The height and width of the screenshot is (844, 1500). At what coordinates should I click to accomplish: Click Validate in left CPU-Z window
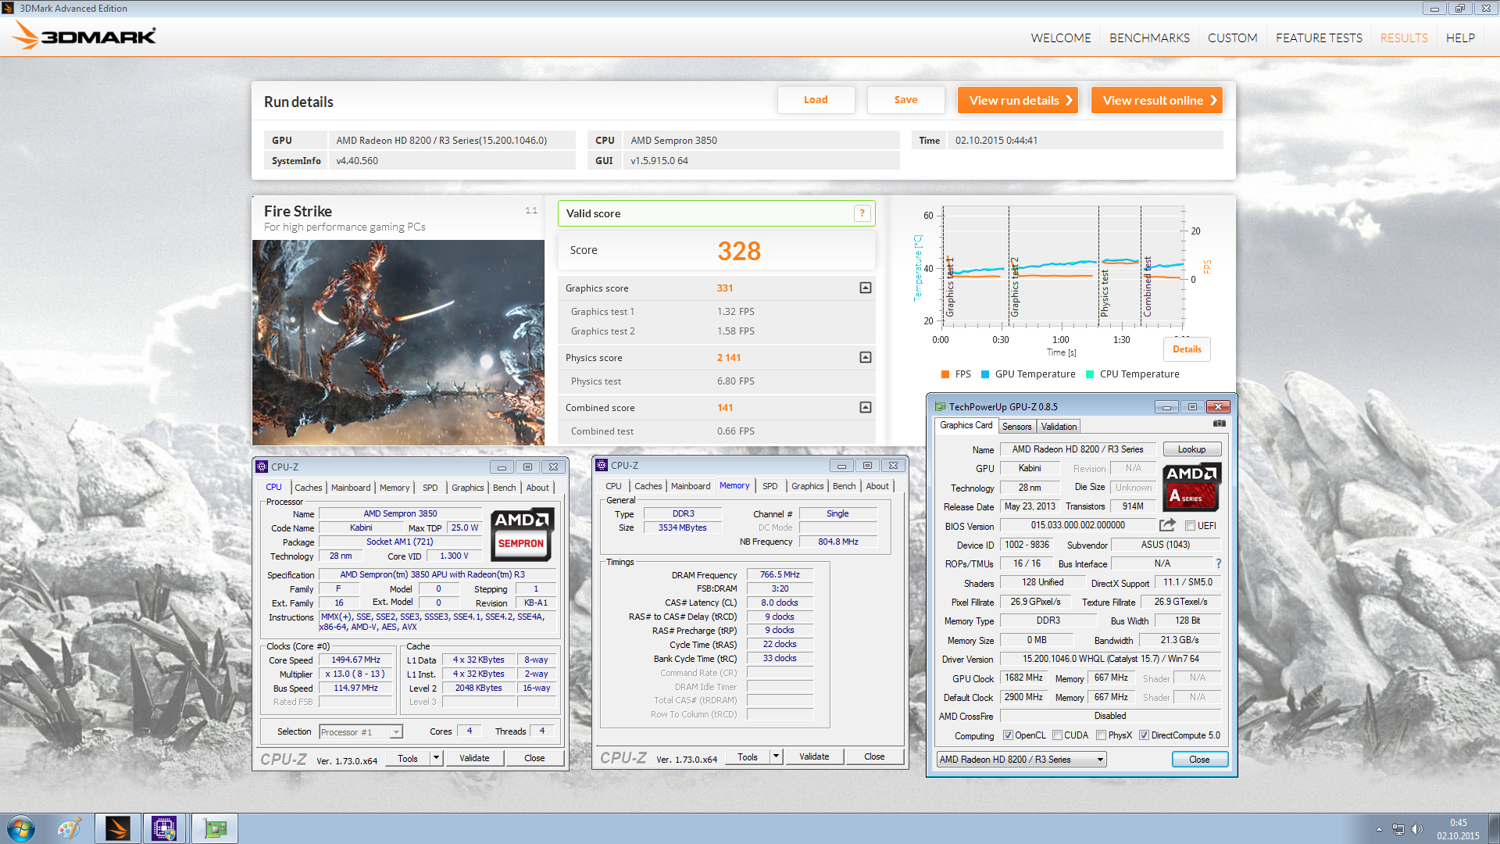tap(474, 758)
